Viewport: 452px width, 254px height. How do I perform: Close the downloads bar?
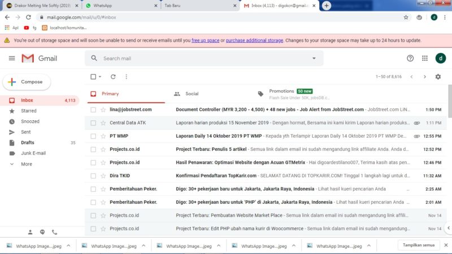[446, 245]
